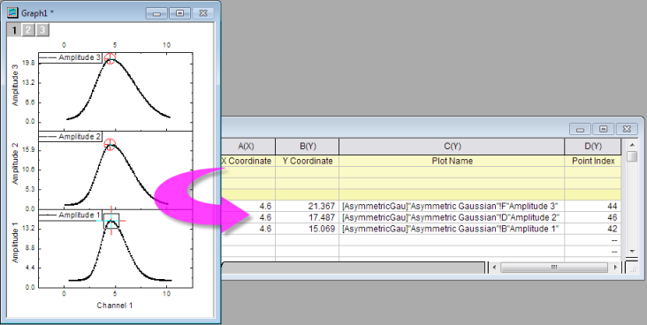The height and width of the screenshot is (325, 647).
Task: Switch to layer 3 icon
Action: coord(42,30)
